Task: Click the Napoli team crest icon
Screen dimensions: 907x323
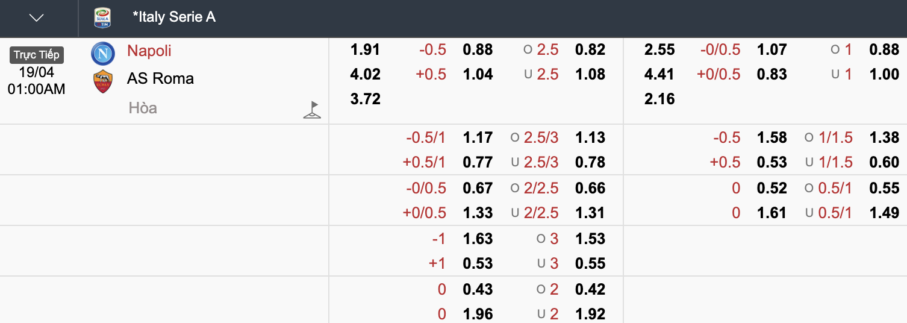Action: (103, 54)
